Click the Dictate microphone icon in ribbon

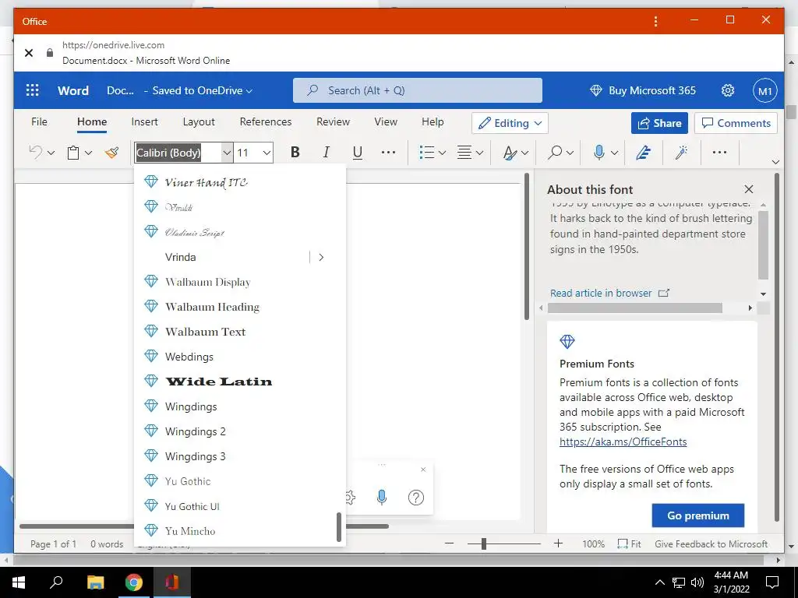pos(599,152)
